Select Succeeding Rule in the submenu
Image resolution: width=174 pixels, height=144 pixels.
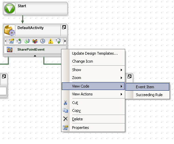147,95
